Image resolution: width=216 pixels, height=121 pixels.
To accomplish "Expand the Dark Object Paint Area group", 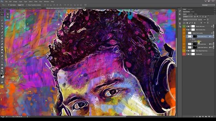I will [187, 51].
